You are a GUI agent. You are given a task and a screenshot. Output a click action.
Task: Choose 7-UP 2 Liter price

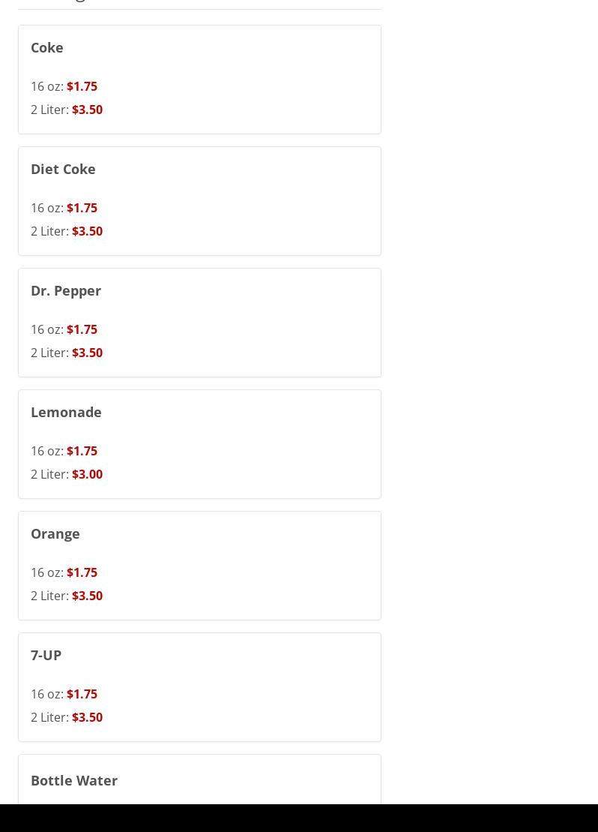[87, 717]
